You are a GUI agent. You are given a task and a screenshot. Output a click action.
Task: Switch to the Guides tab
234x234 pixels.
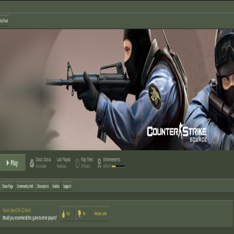pos(56,186)
